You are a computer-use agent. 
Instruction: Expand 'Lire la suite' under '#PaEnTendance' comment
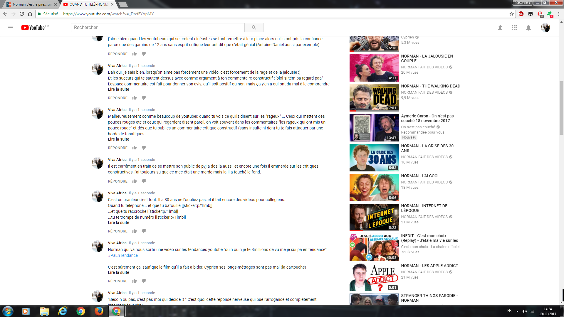coord(118,272)
